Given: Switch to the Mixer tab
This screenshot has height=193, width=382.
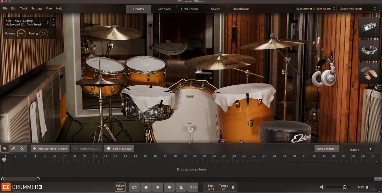Looking at the screenshot, I should click(215, 9).
